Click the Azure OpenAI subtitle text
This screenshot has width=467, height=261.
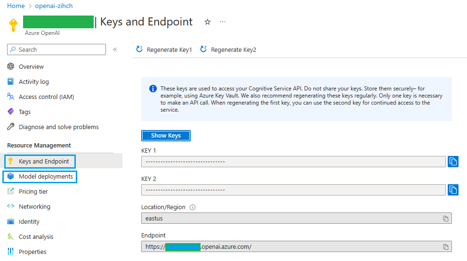click(42, 33)
